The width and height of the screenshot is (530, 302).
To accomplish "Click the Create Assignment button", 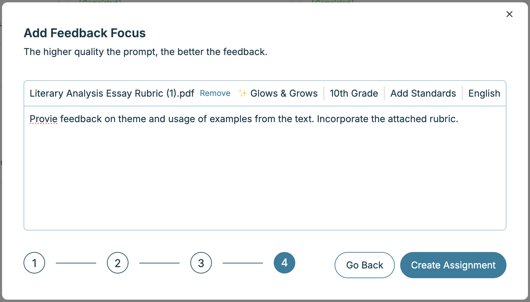I will (x=453, y=265).
